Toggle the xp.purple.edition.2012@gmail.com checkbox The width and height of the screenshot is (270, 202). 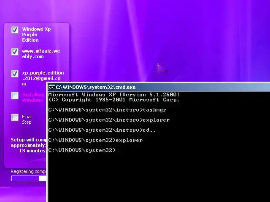[x=15, y=74]
